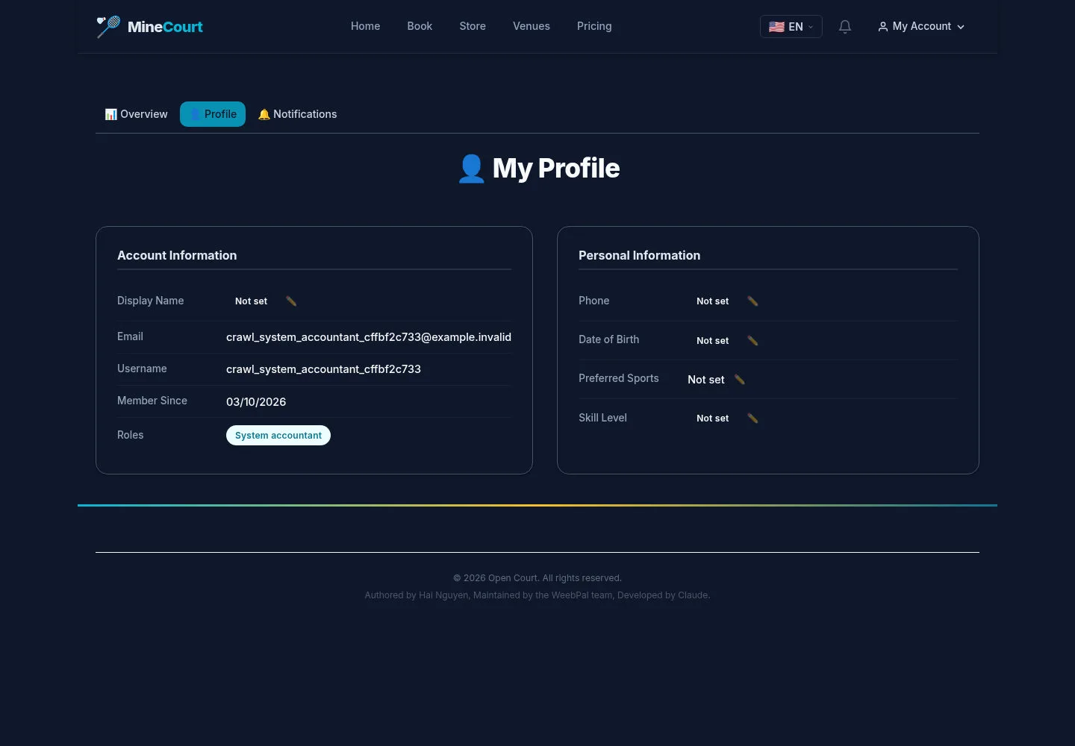Screen dimensions: 1075x746
Task: Click member since date 03/10/2026
Action: point(256,402)
